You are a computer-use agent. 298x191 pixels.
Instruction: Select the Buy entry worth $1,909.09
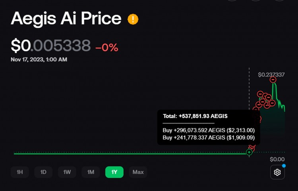209,138
